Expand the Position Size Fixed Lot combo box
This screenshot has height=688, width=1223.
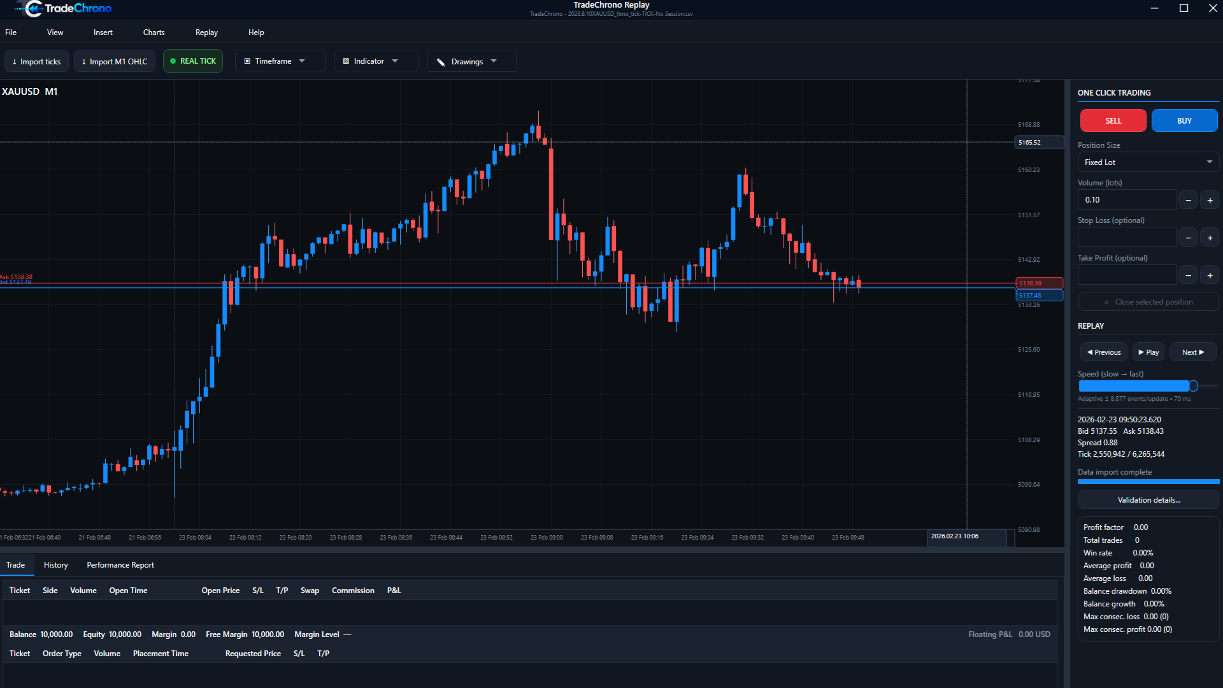(x=1148, y=162)
